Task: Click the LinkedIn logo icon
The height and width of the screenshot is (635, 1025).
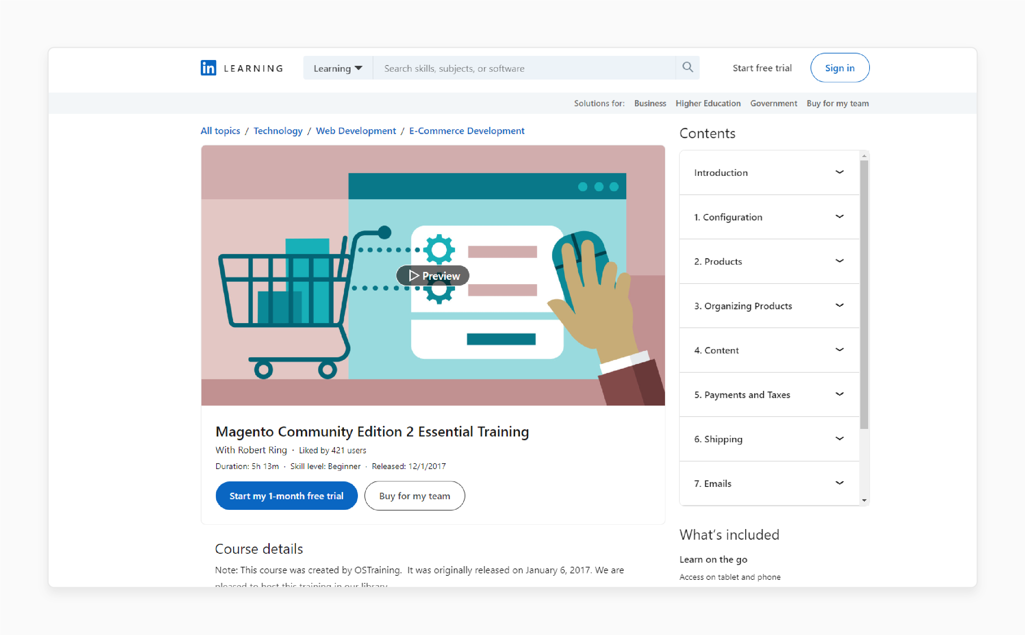Action: 208,68
